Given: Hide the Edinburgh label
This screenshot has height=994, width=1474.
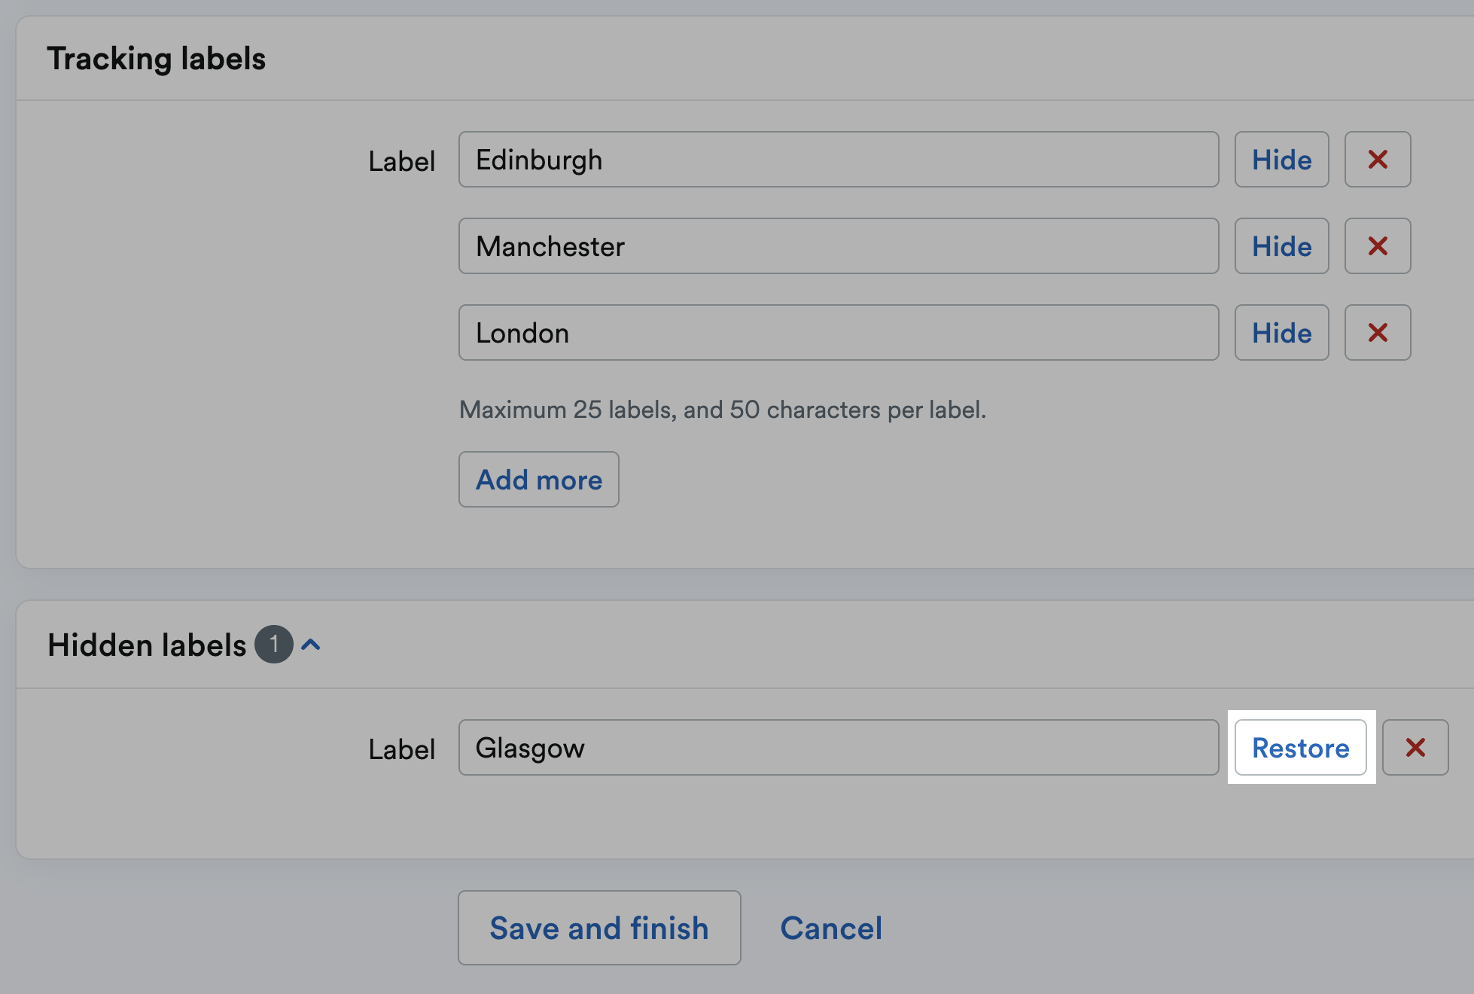Looking at the screenshot, I should pyautogui.click(x=1281, y=160).
